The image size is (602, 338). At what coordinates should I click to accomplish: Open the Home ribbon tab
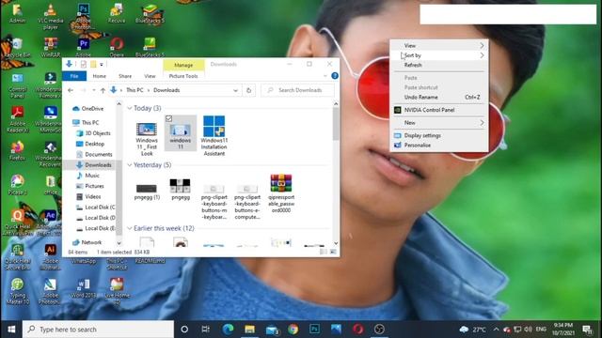99,76
